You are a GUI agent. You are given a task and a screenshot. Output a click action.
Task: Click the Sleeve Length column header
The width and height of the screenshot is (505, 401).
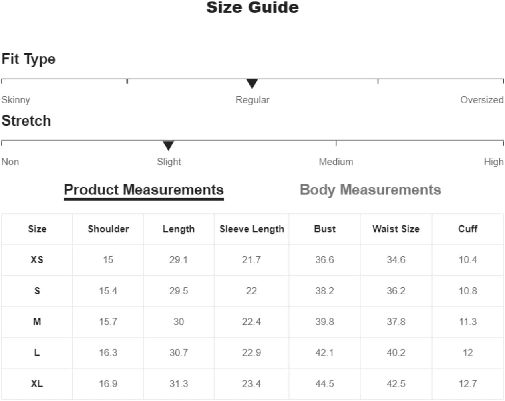(x=251, y=229)
